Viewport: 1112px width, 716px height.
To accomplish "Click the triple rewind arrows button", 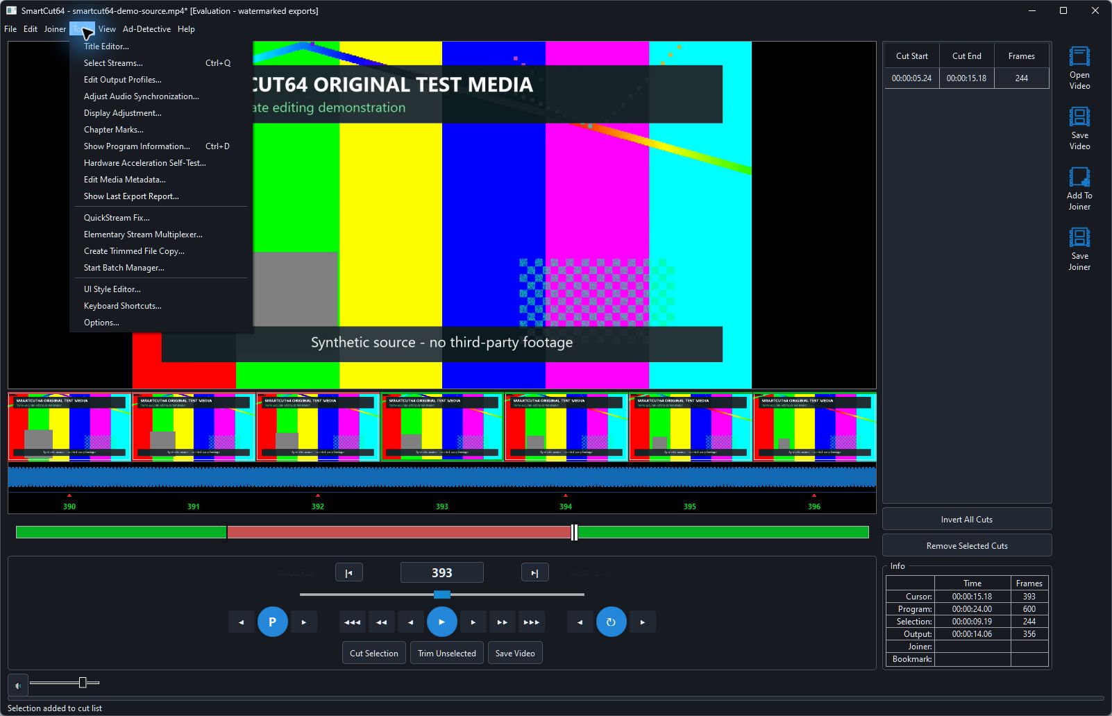I will coord(353,622).
